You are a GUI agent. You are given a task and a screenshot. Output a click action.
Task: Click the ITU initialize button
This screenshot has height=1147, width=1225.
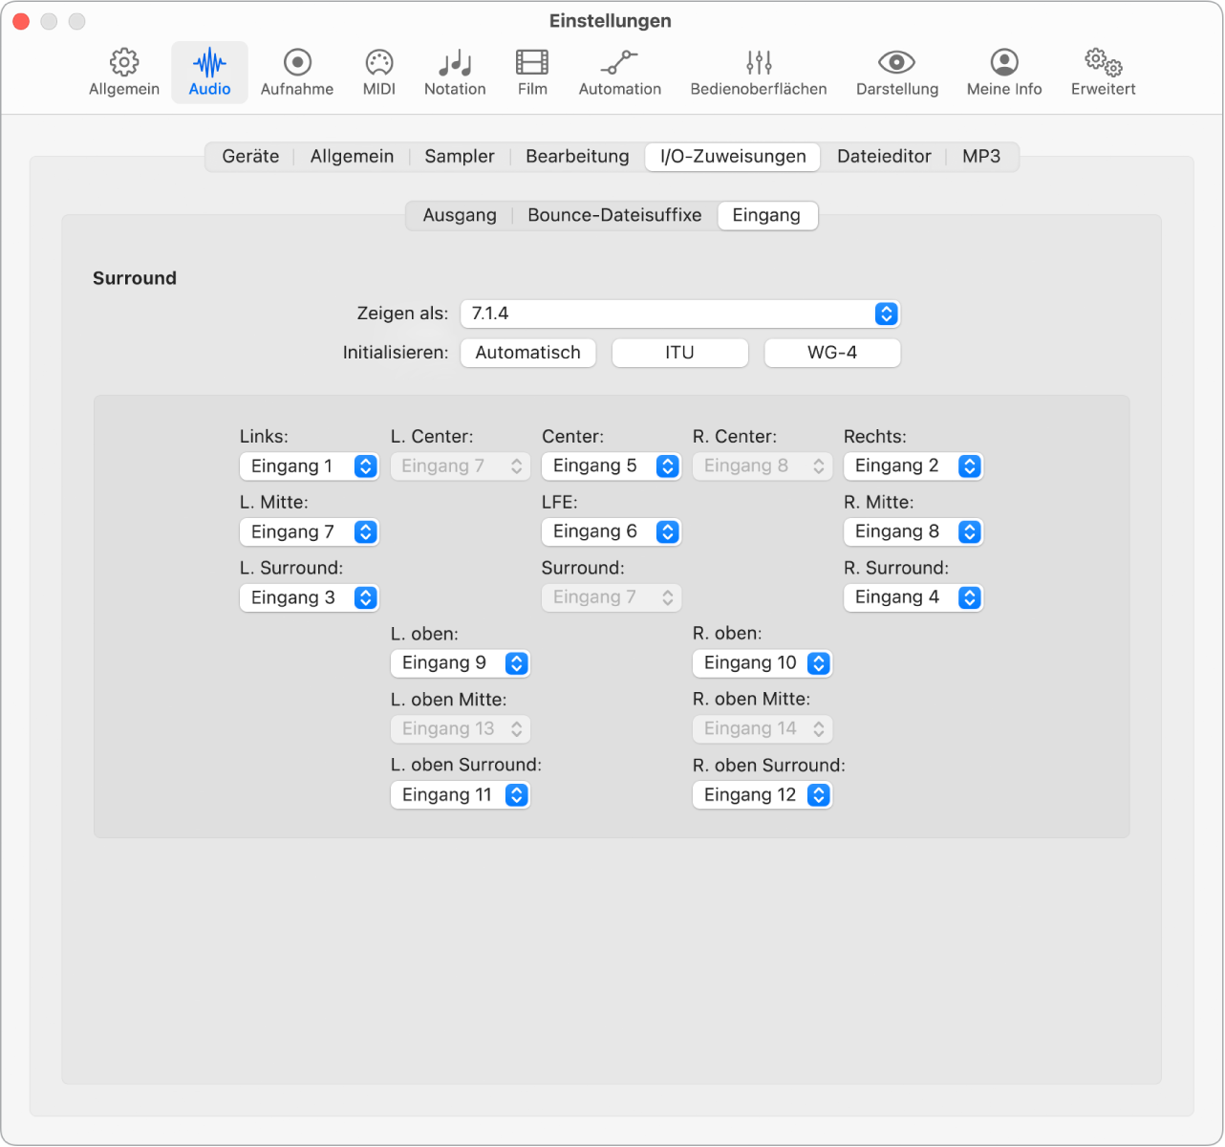[x=680, y=353]
